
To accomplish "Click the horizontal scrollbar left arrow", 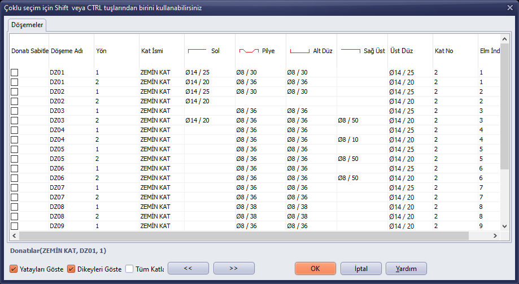I will tap(14, 235).
